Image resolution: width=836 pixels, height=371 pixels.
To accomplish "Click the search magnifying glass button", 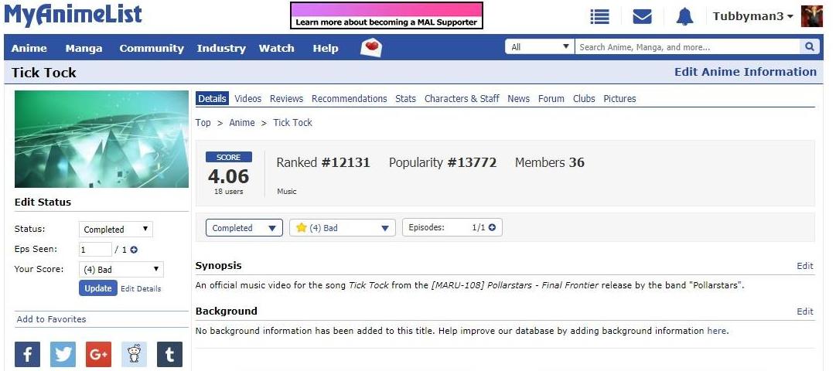I will point(809,47).
